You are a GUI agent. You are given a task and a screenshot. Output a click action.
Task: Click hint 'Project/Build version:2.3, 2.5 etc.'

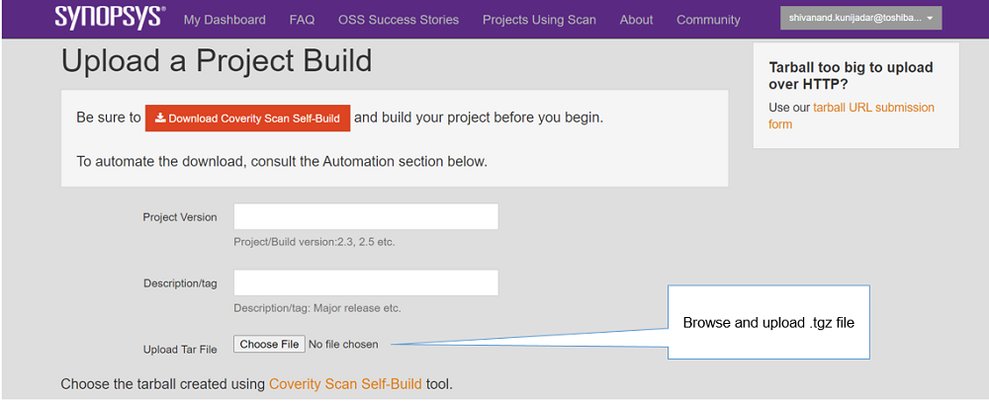tap(315, 242)
